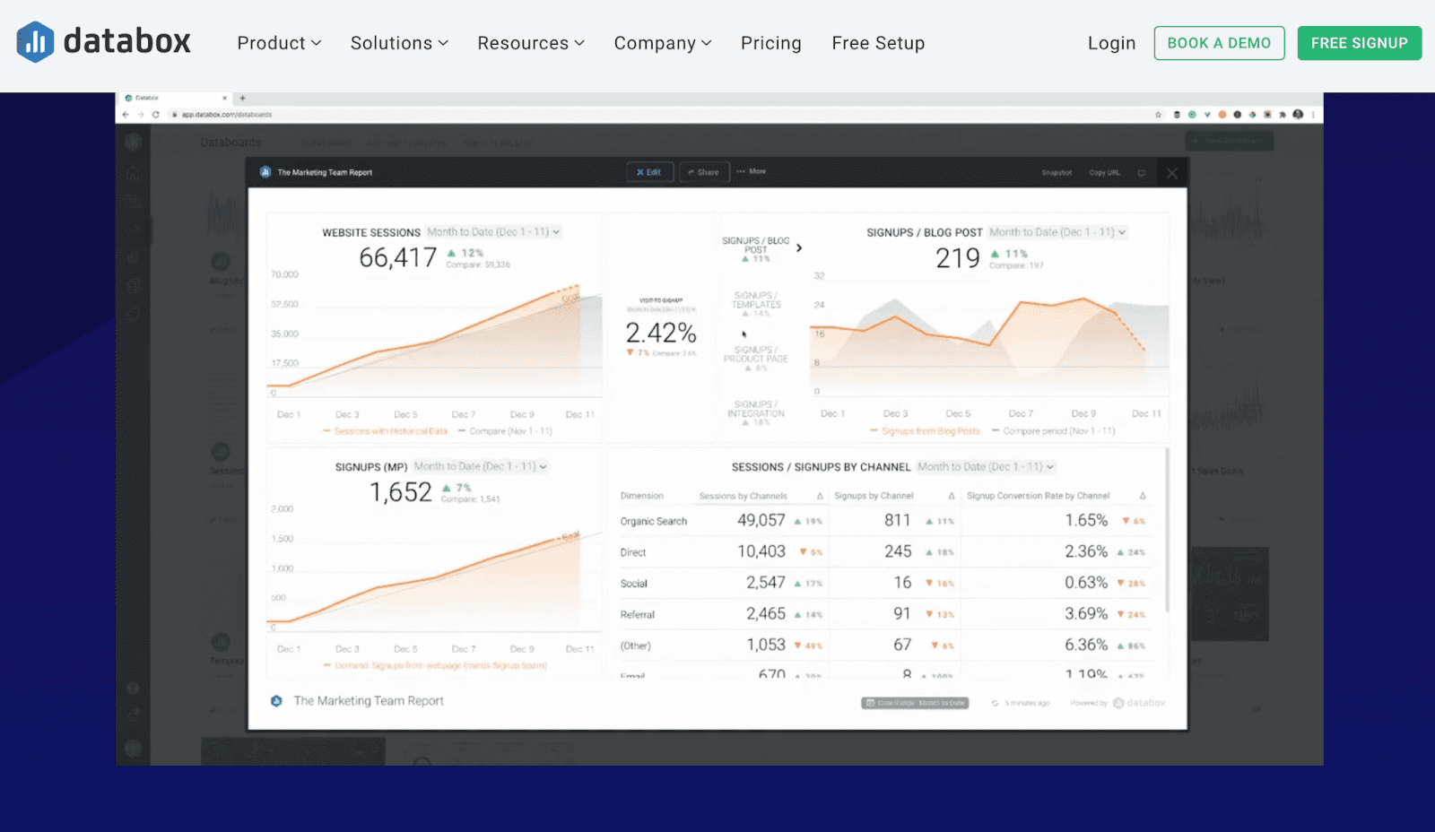The width and height of the screenshot is (1435, 832).
Task: Open the Resources dropdown
Action: pyautogui.click(x=531, y=43)
